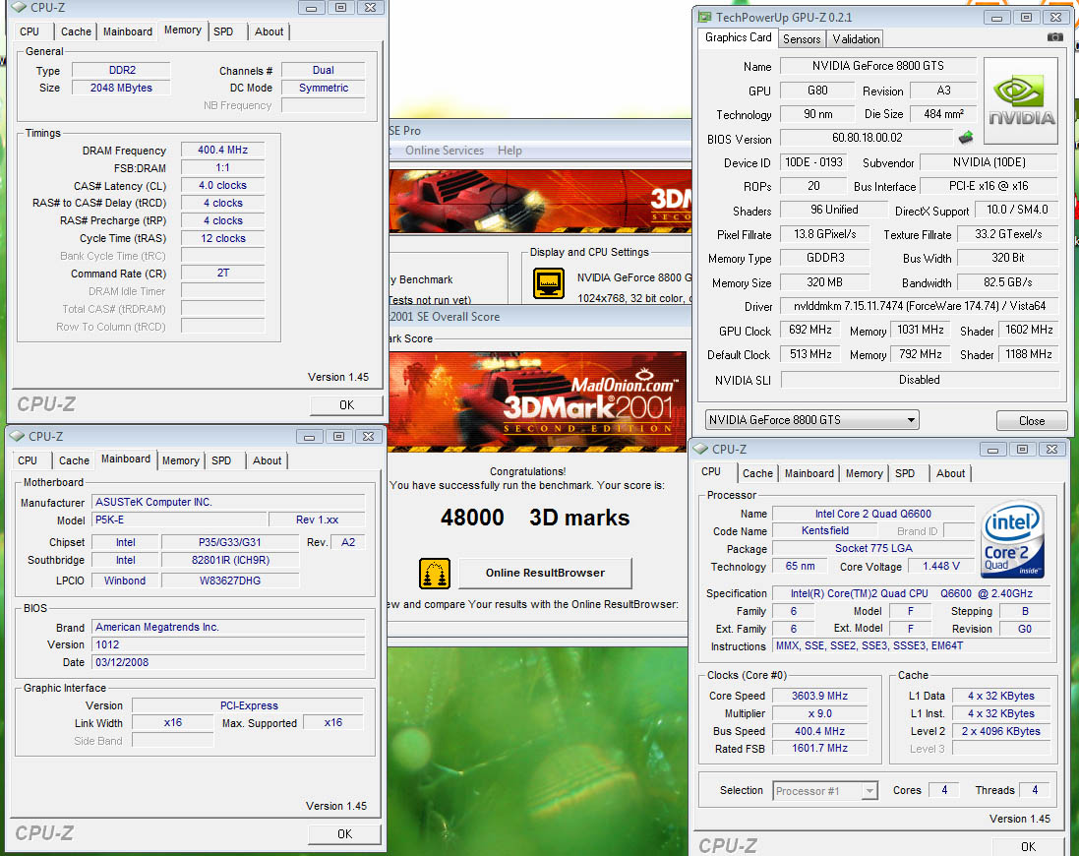Click the Winbond LPCIO value

tap(125, 581)
